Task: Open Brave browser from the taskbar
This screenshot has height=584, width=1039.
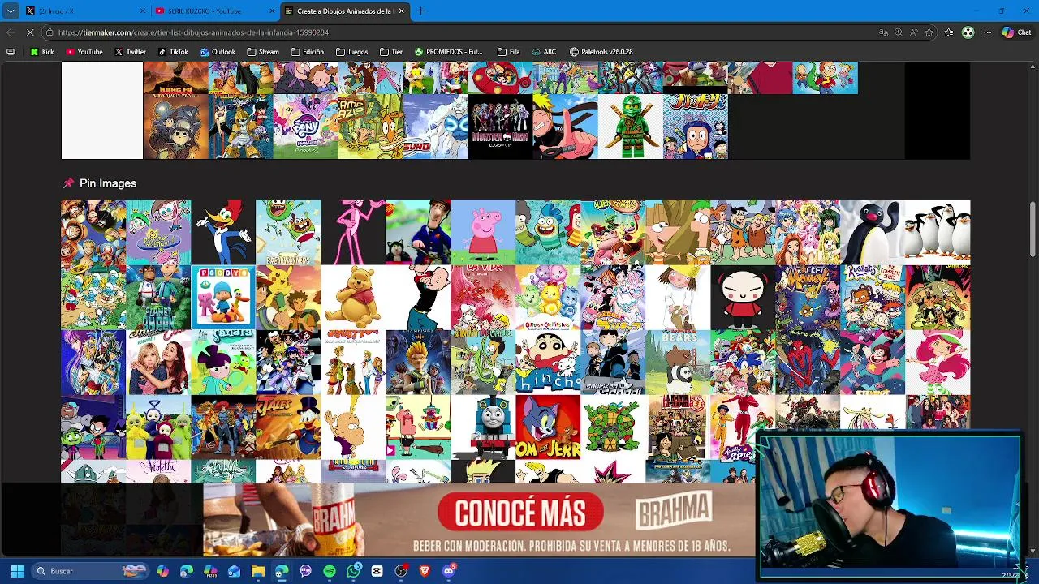Action: pos(425,571)
